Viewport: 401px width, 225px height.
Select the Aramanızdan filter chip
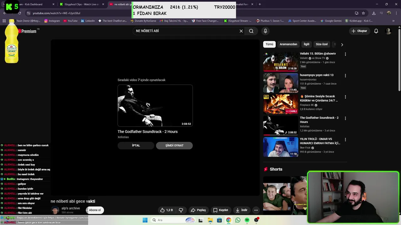click(288, 44)
